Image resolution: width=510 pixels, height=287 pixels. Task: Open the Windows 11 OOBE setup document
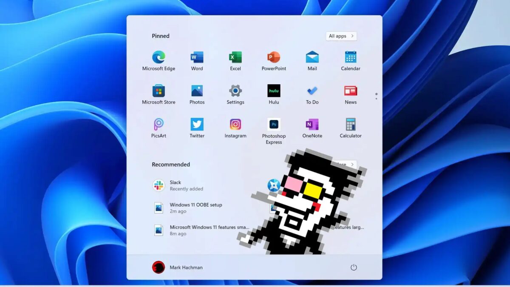(x=195, y=207)
